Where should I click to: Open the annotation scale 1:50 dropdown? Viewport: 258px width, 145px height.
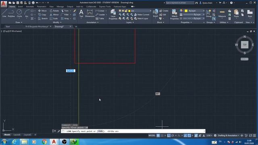(x=209, y=135)
